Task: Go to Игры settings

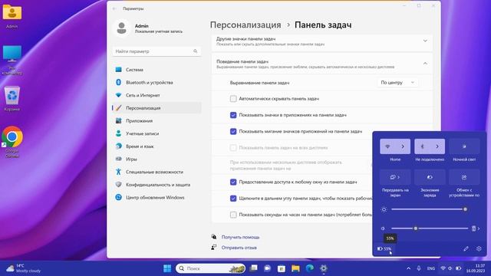Action: pyautogui.click(x=157, y=159)
